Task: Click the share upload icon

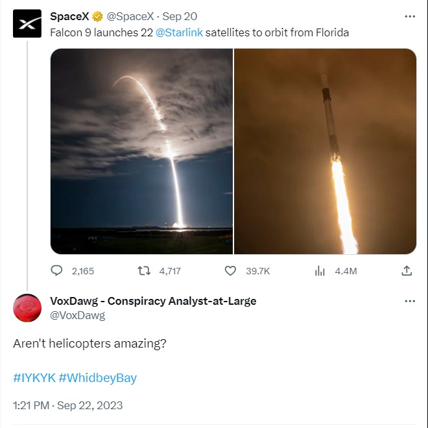Action: tap(407, 271)
